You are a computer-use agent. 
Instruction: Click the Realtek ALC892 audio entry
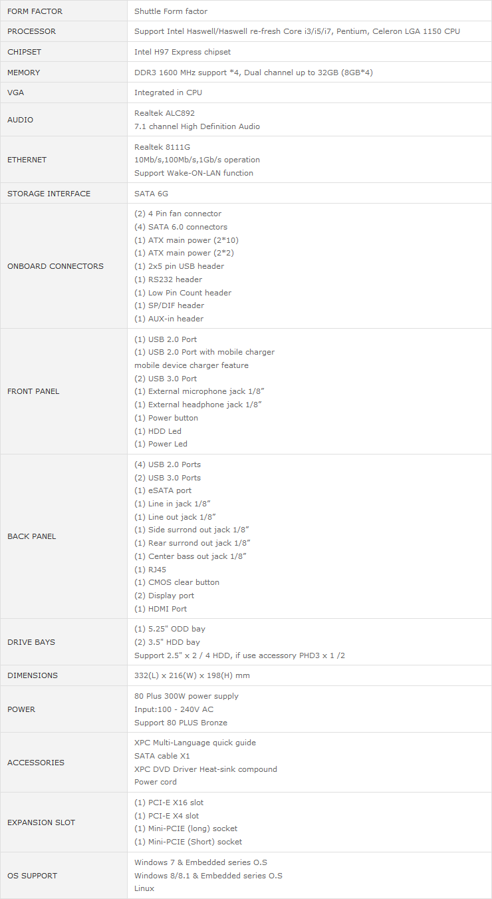point(164,113)
